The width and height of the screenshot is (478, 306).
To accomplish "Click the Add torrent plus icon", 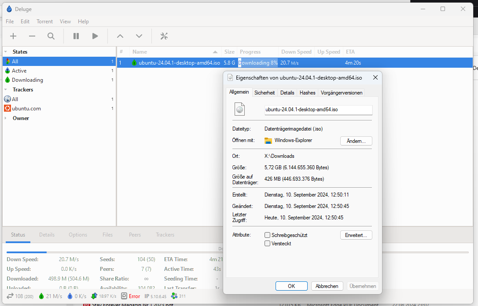I will (13, 36).
